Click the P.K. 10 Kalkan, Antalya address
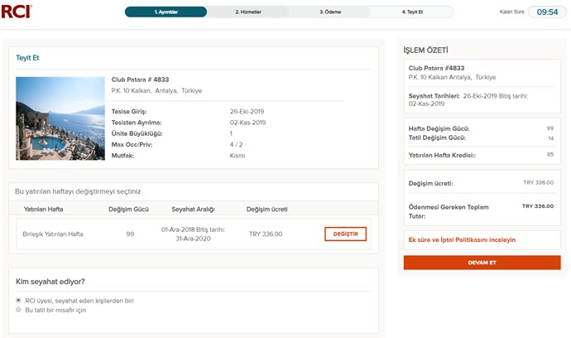571x338 pixels. coord(156,90)
